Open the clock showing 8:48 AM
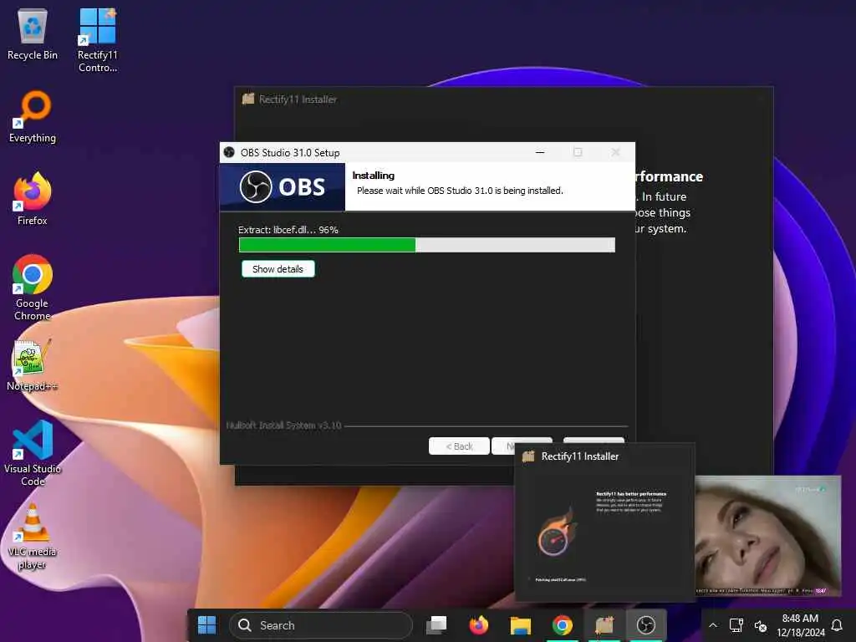The image size is (856, 642). 800,625
